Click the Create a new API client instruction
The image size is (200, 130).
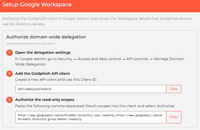click(x=56, y=80)
